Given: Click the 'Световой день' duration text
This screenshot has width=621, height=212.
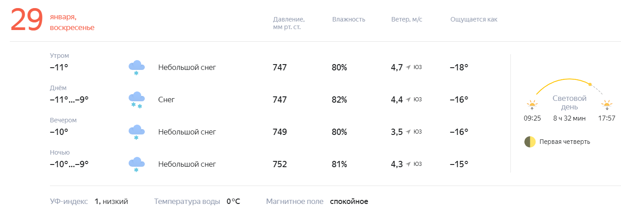Looking at the screenshot, I should 569,118.
